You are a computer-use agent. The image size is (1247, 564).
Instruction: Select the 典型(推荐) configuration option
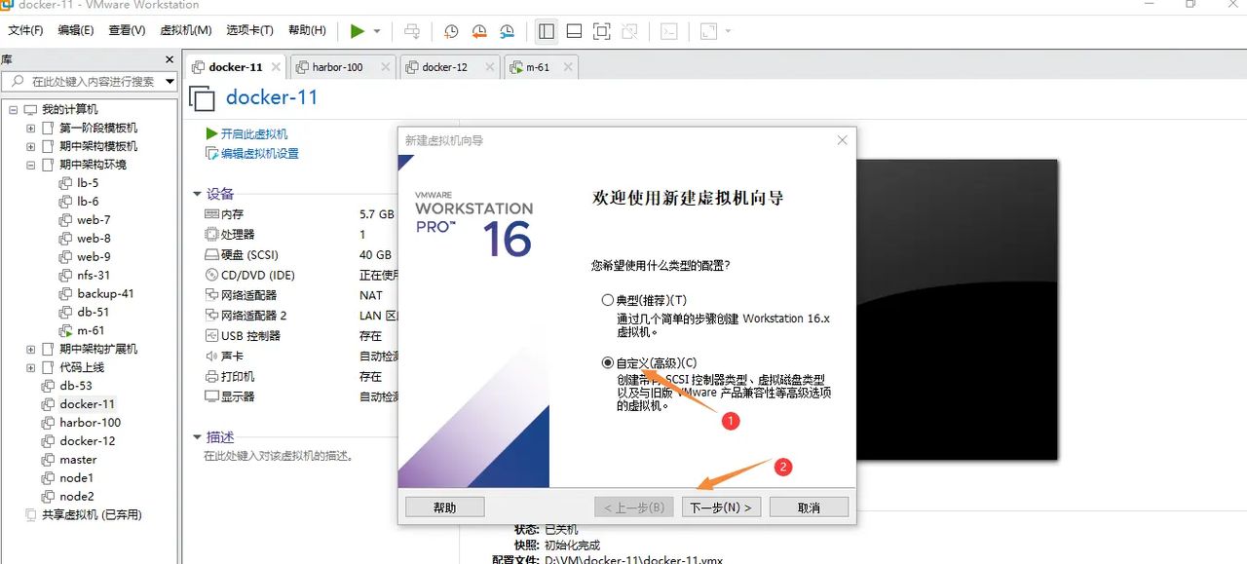(x=608, y=300)
